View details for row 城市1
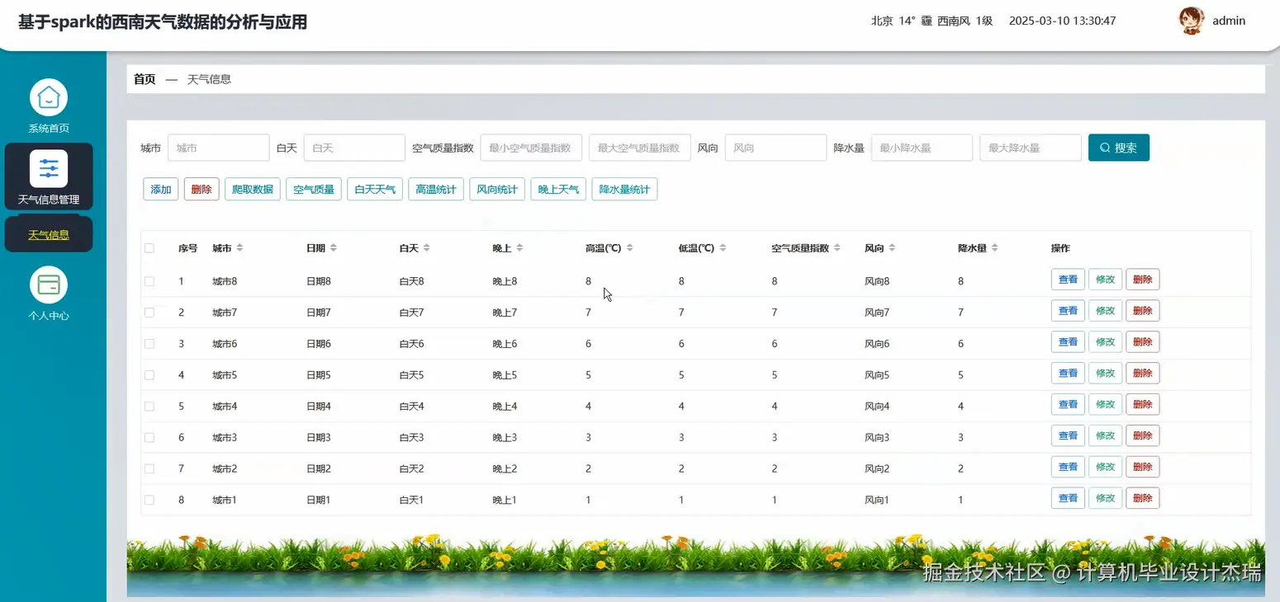The image size is (1280, 602). [x=1068, y=498]
